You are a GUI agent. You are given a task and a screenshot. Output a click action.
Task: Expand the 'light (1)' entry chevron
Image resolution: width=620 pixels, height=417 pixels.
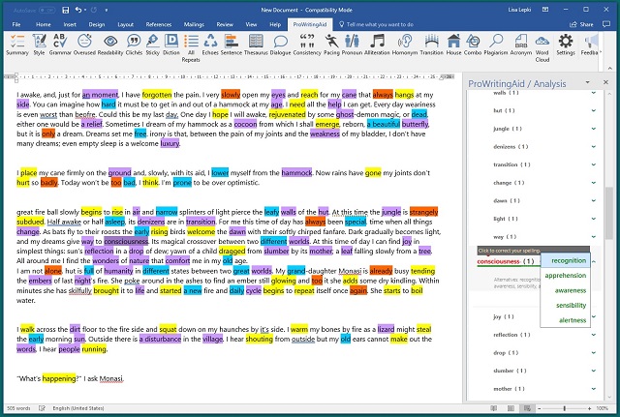click(594, 219)
